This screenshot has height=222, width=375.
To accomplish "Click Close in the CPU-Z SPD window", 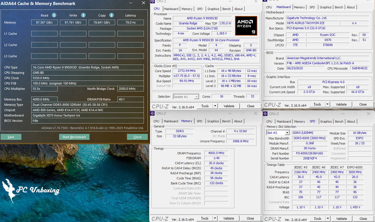I will pyautogui.click(x=363, y=218).
